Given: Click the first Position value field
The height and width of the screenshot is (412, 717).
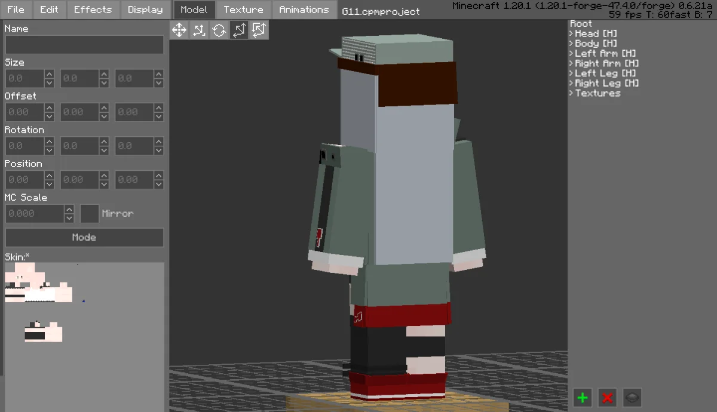Looking at the screenshot, I should 24,180.
